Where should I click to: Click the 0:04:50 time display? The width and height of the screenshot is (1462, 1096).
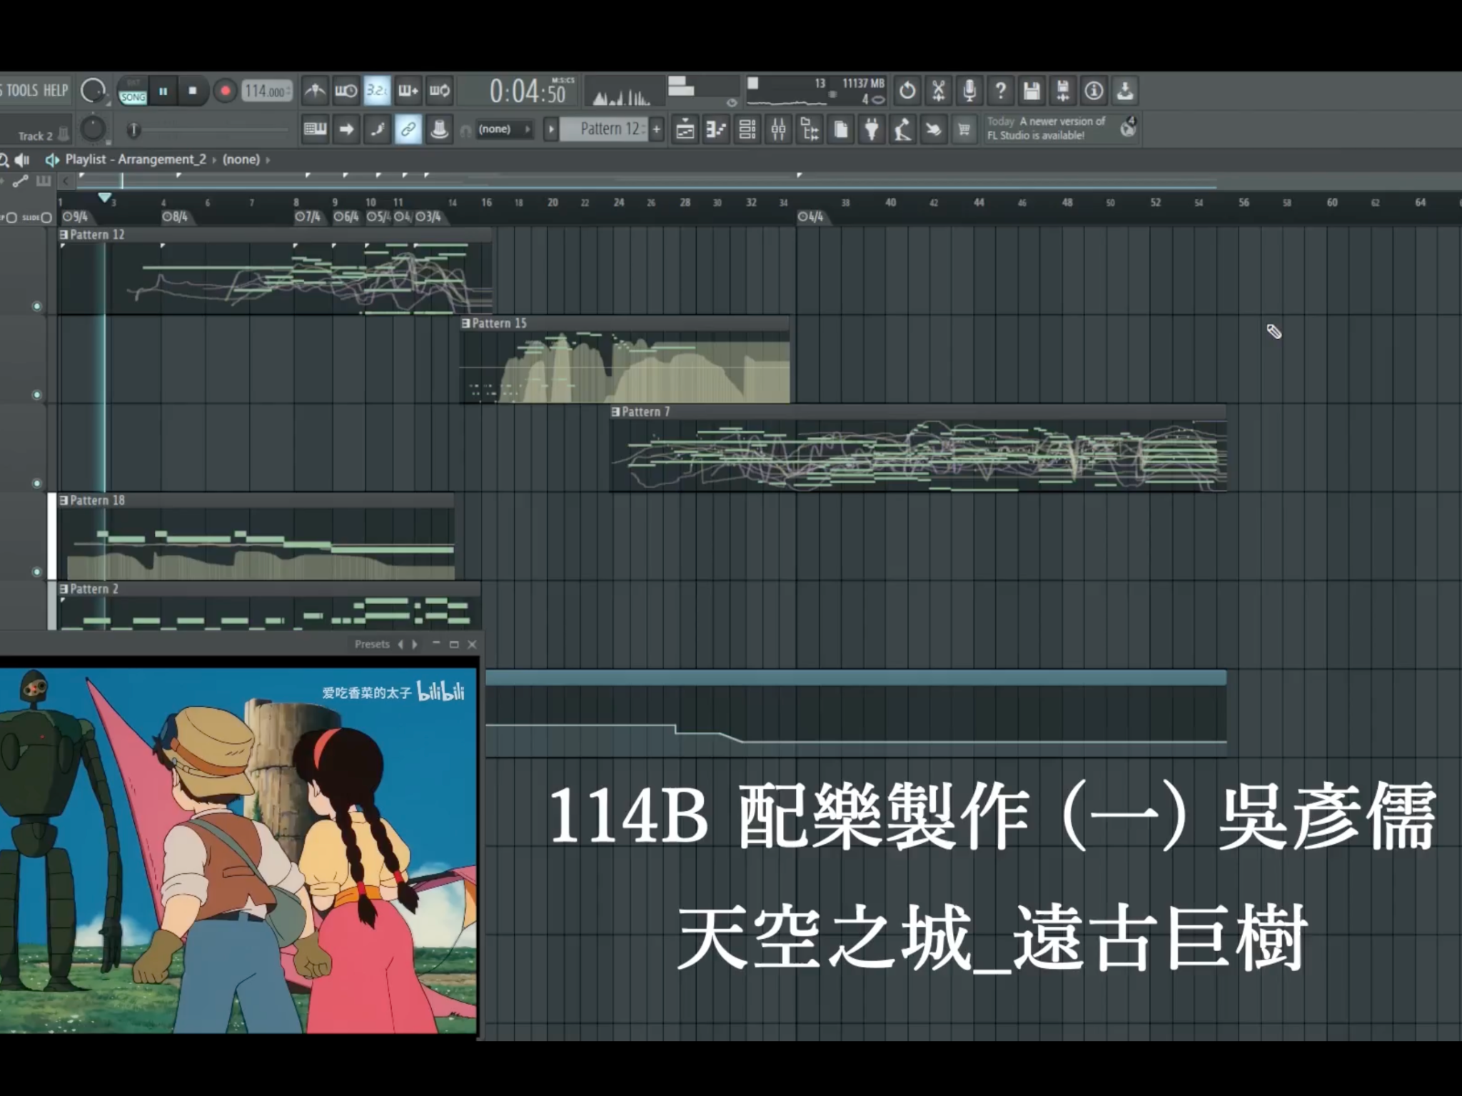coord(528,91)
